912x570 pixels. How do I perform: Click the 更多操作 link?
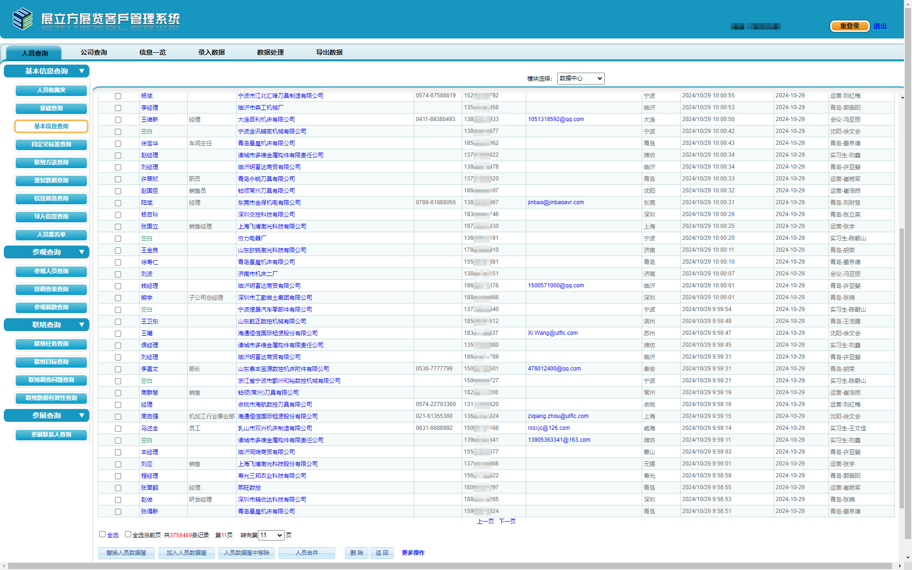[413, 553]
